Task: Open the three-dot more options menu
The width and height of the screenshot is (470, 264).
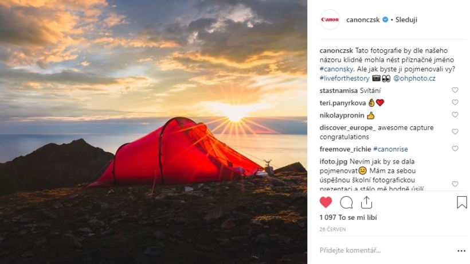Action: [461, 251]
